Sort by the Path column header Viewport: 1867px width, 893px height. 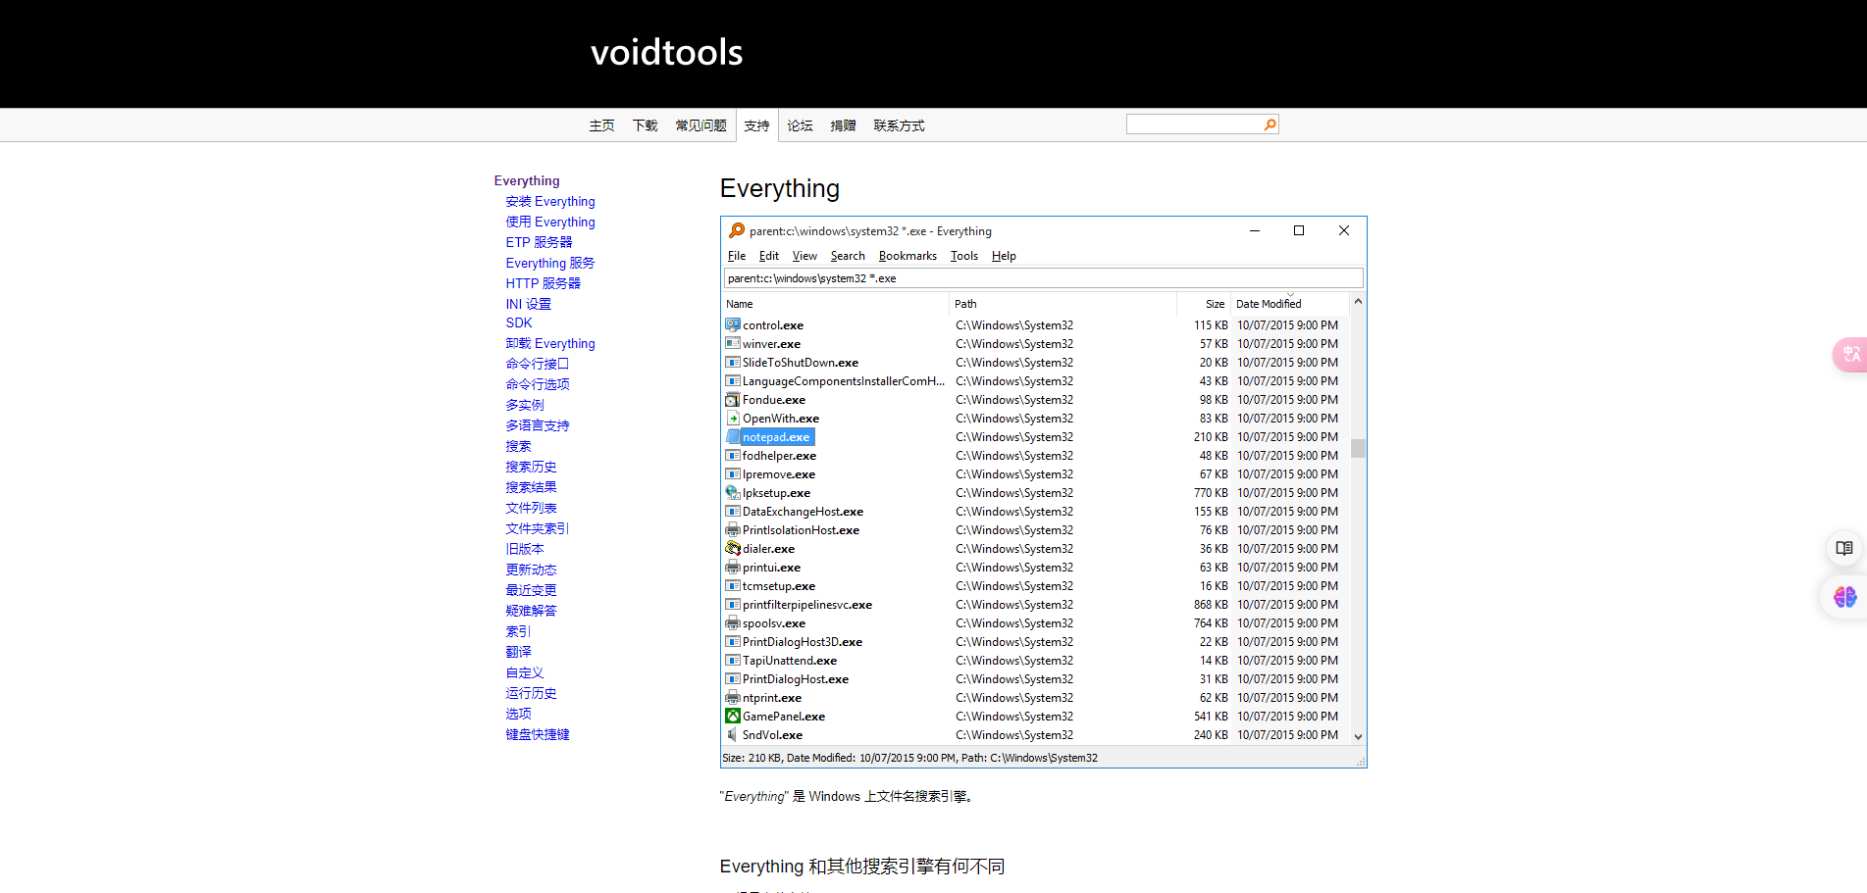pos(1063,304)
